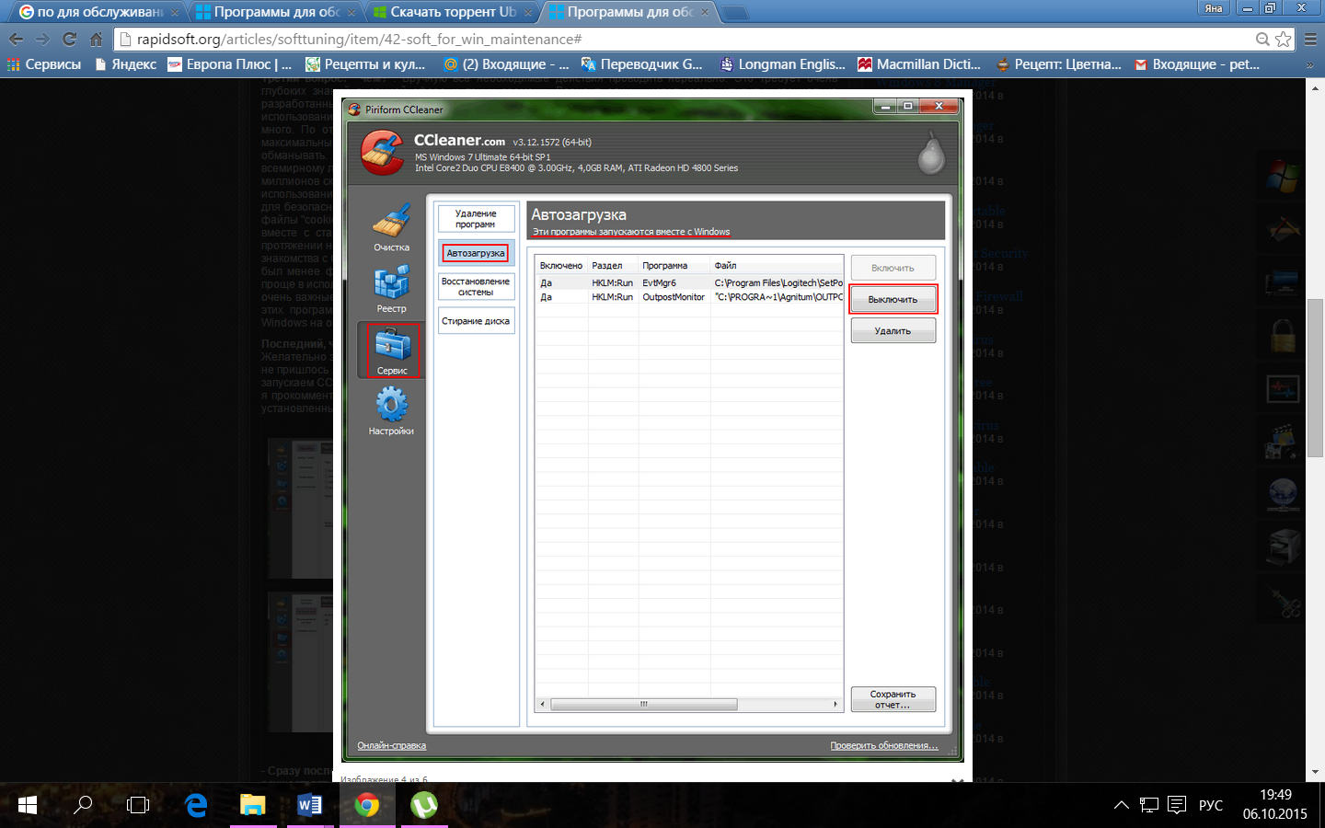The height and width of the screenshot is (828, 1325).
Task: Open the Action Center notifications icon
Action: click(x=1177, y=805)
